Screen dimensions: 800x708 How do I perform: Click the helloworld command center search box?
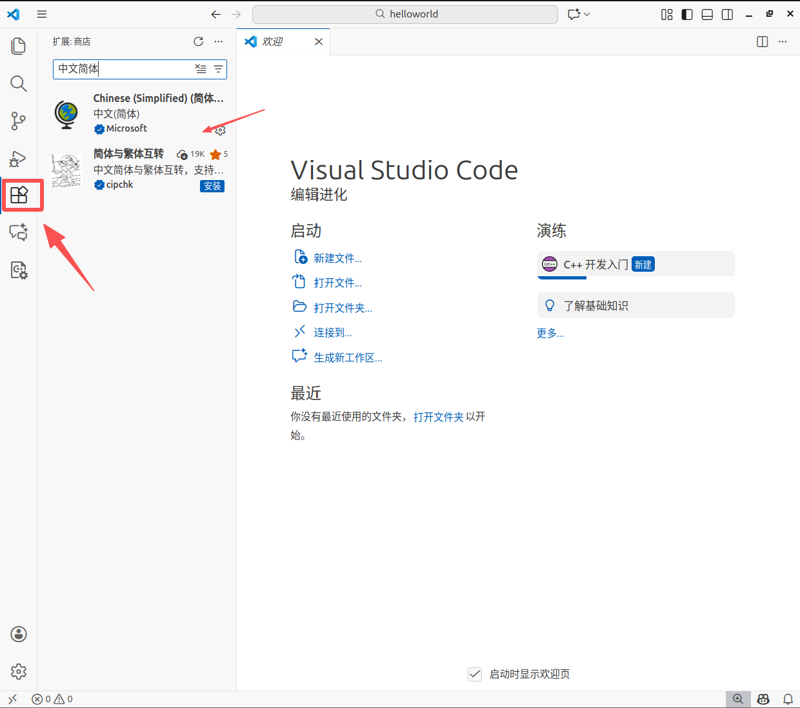pyautogui.click(x=405, y=14)
